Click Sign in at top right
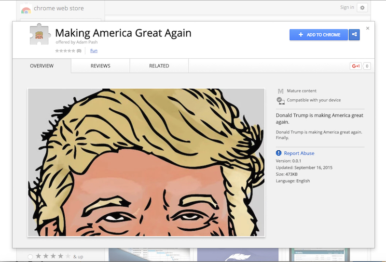Image resolution: width=386 pixels, height=262 pixels. click(347, 7)
